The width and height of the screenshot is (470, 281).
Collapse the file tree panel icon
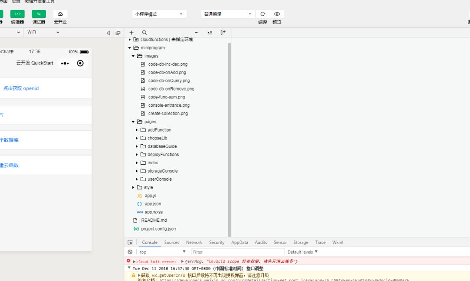pos(223,32)
